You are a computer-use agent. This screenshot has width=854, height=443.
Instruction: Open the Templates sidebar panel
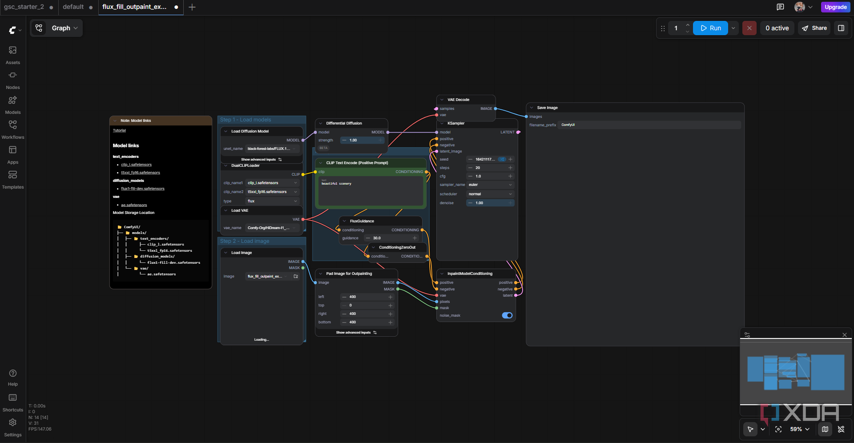[x=12, y=180]
